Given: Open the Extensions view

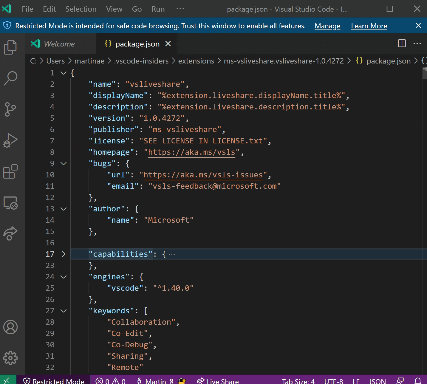Looking at the screenshot, I should pos(11,171).
